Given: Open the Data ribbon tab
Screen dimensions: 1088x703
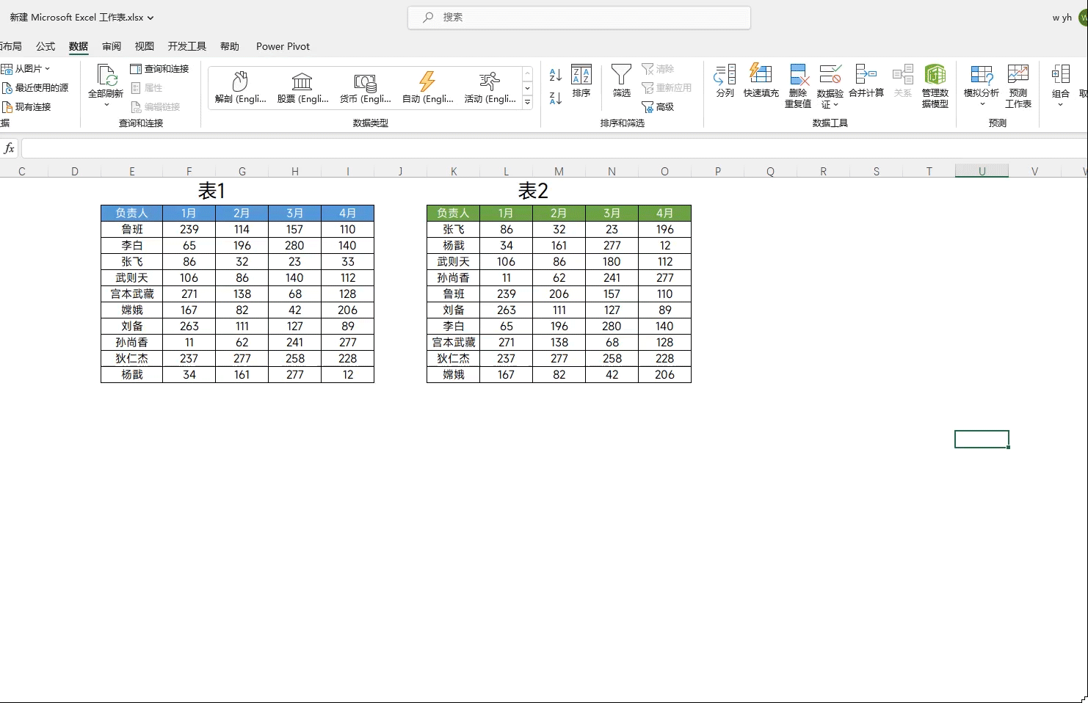Looking at the screenshot, I should pos(79,46).
